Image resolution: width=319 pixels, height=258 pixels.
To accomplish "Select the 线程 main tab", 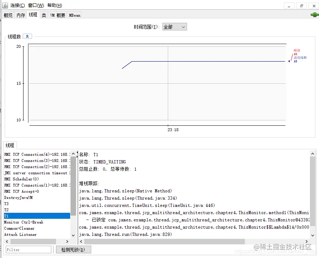I will [33, 14].
